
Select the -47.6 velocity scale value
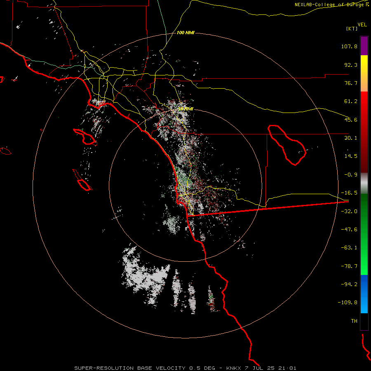pos(349,230)
